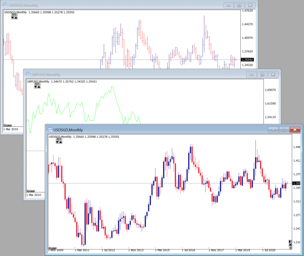Maximize the GBPUSD,Monthly chart window
Image resolution: width=304 pixels, height=256 pixels.
[262, 75]
